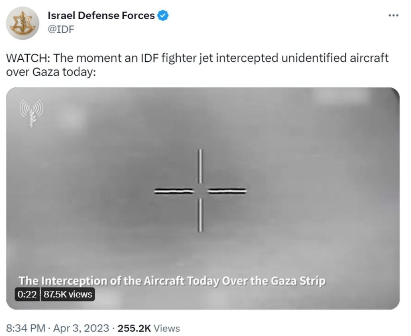Click the left horizontal crosshair line

tap(173, 191)
